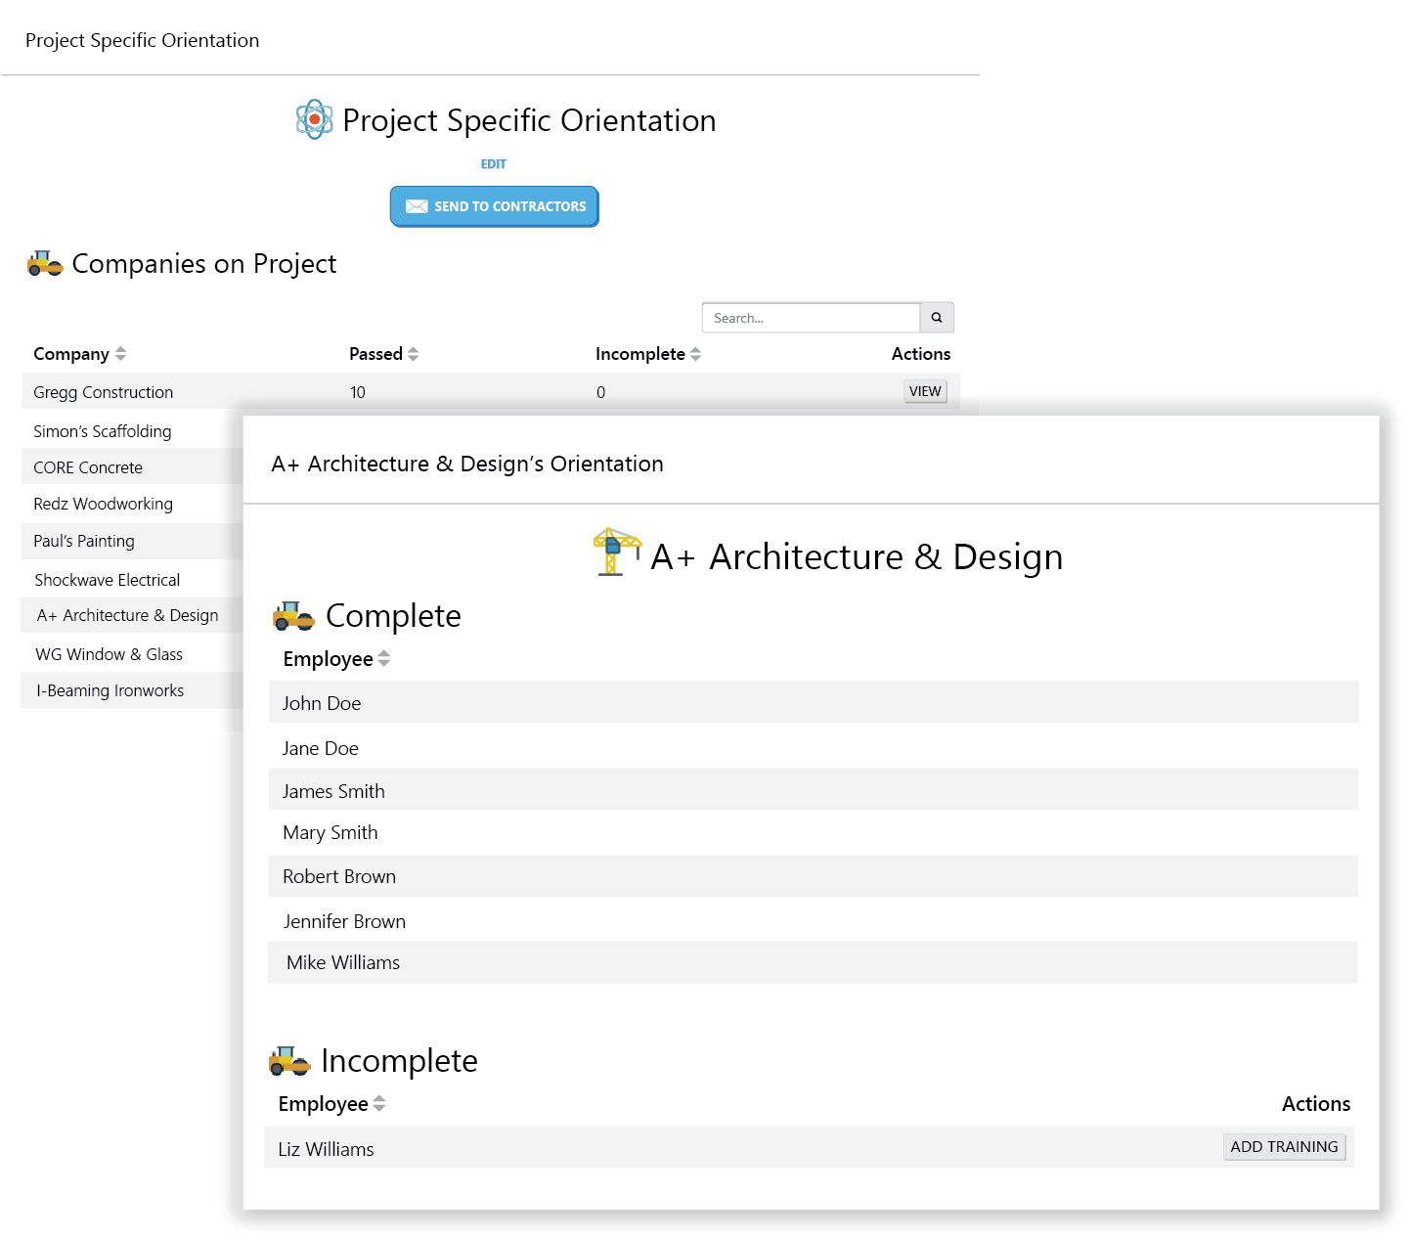Select Shockwave Electrical row
The height and width of the screenshot is (1240, 1410).
132,580
